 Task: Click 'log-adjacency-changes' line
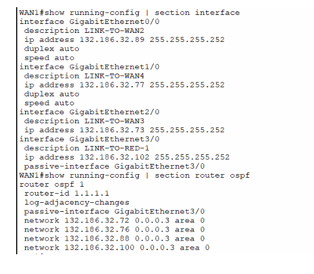pos(77,203)
